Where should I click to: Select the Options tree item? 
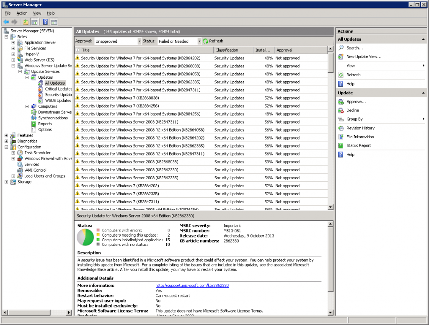[45, 130]
